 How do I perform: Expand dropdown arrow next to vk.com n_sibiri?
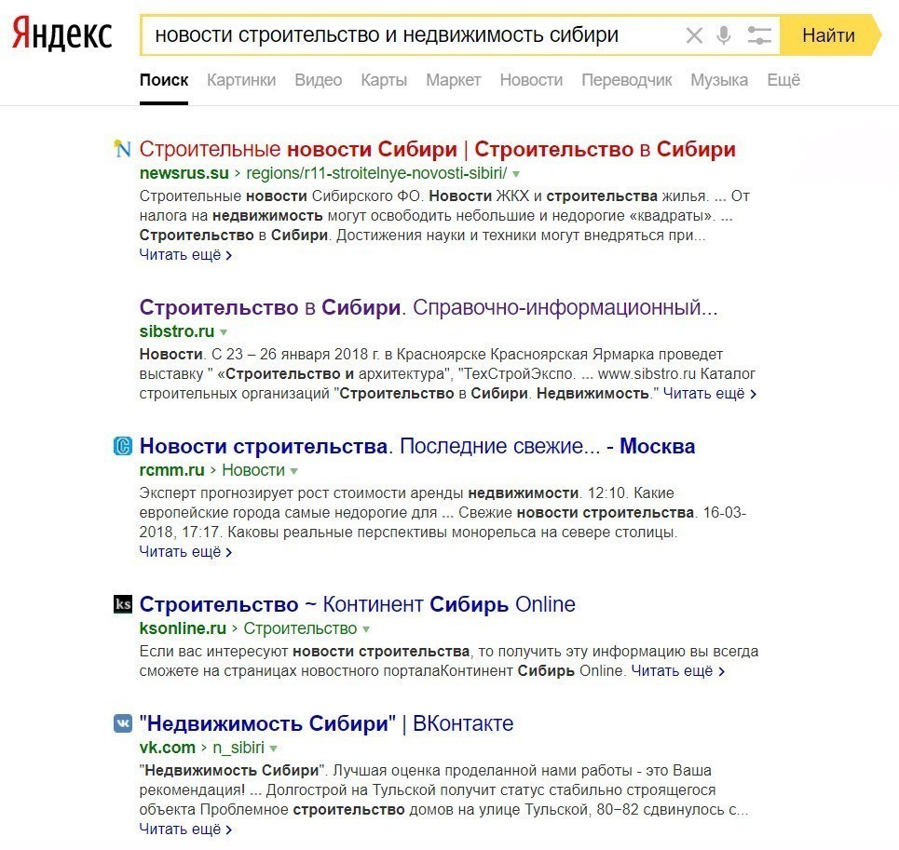274,748
